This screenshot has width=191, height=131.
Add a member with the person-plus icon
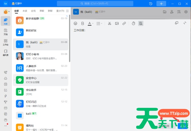pos(172,12)
